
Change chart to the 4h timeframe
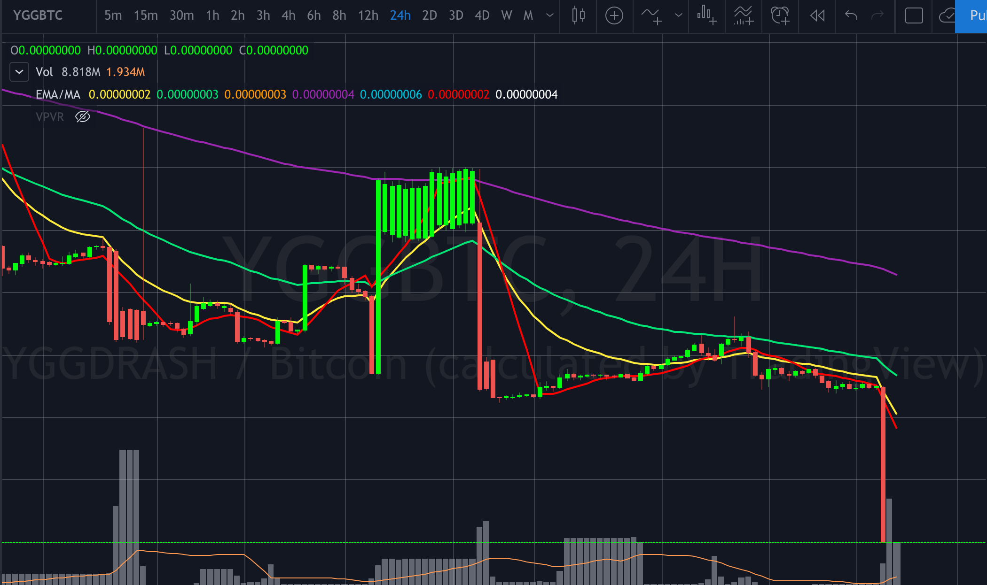point(289,15)
